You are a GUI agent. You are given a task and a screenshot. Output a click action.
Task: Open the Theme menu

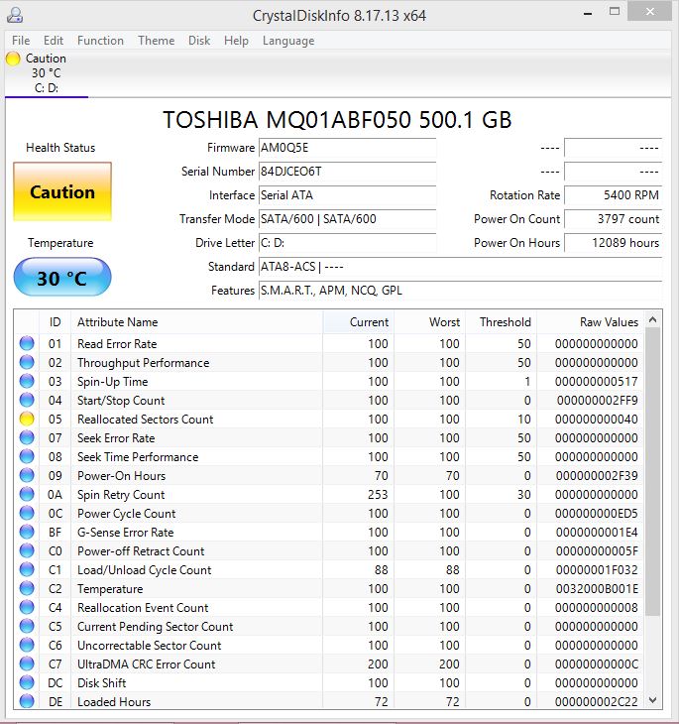156,41
